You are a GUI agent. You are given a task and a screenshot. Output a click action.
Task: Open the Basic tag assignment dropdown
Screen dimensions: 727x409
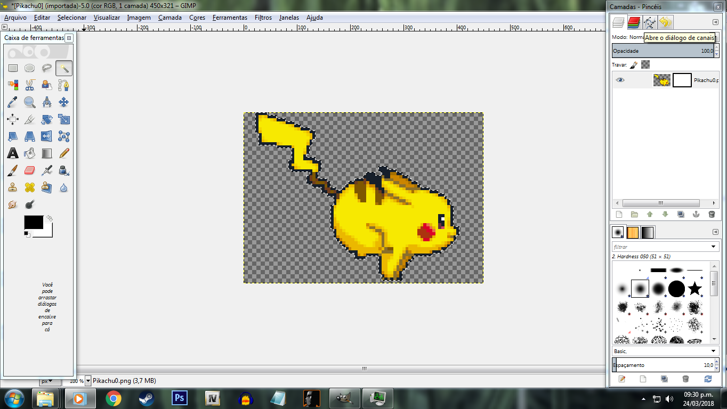point(714,351)
